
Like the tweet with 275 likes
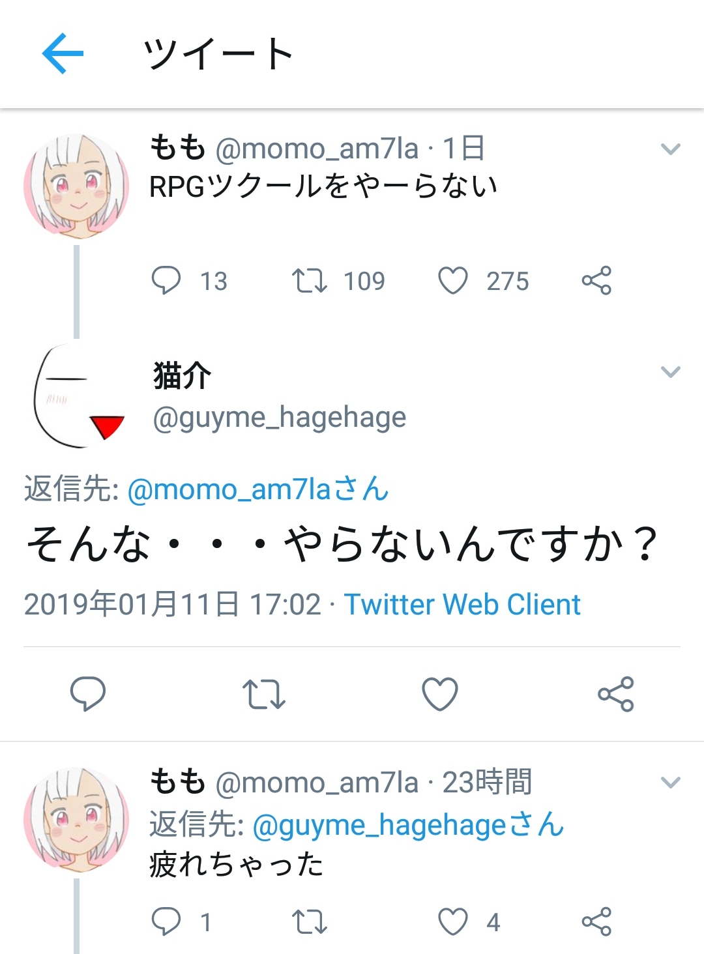click(x=453, y=281)
